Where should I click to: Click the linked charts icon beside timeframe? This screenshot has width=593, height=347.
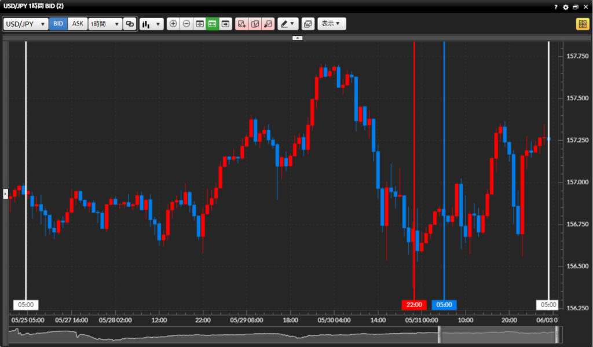pyautogui.click(x=130, y=24)
